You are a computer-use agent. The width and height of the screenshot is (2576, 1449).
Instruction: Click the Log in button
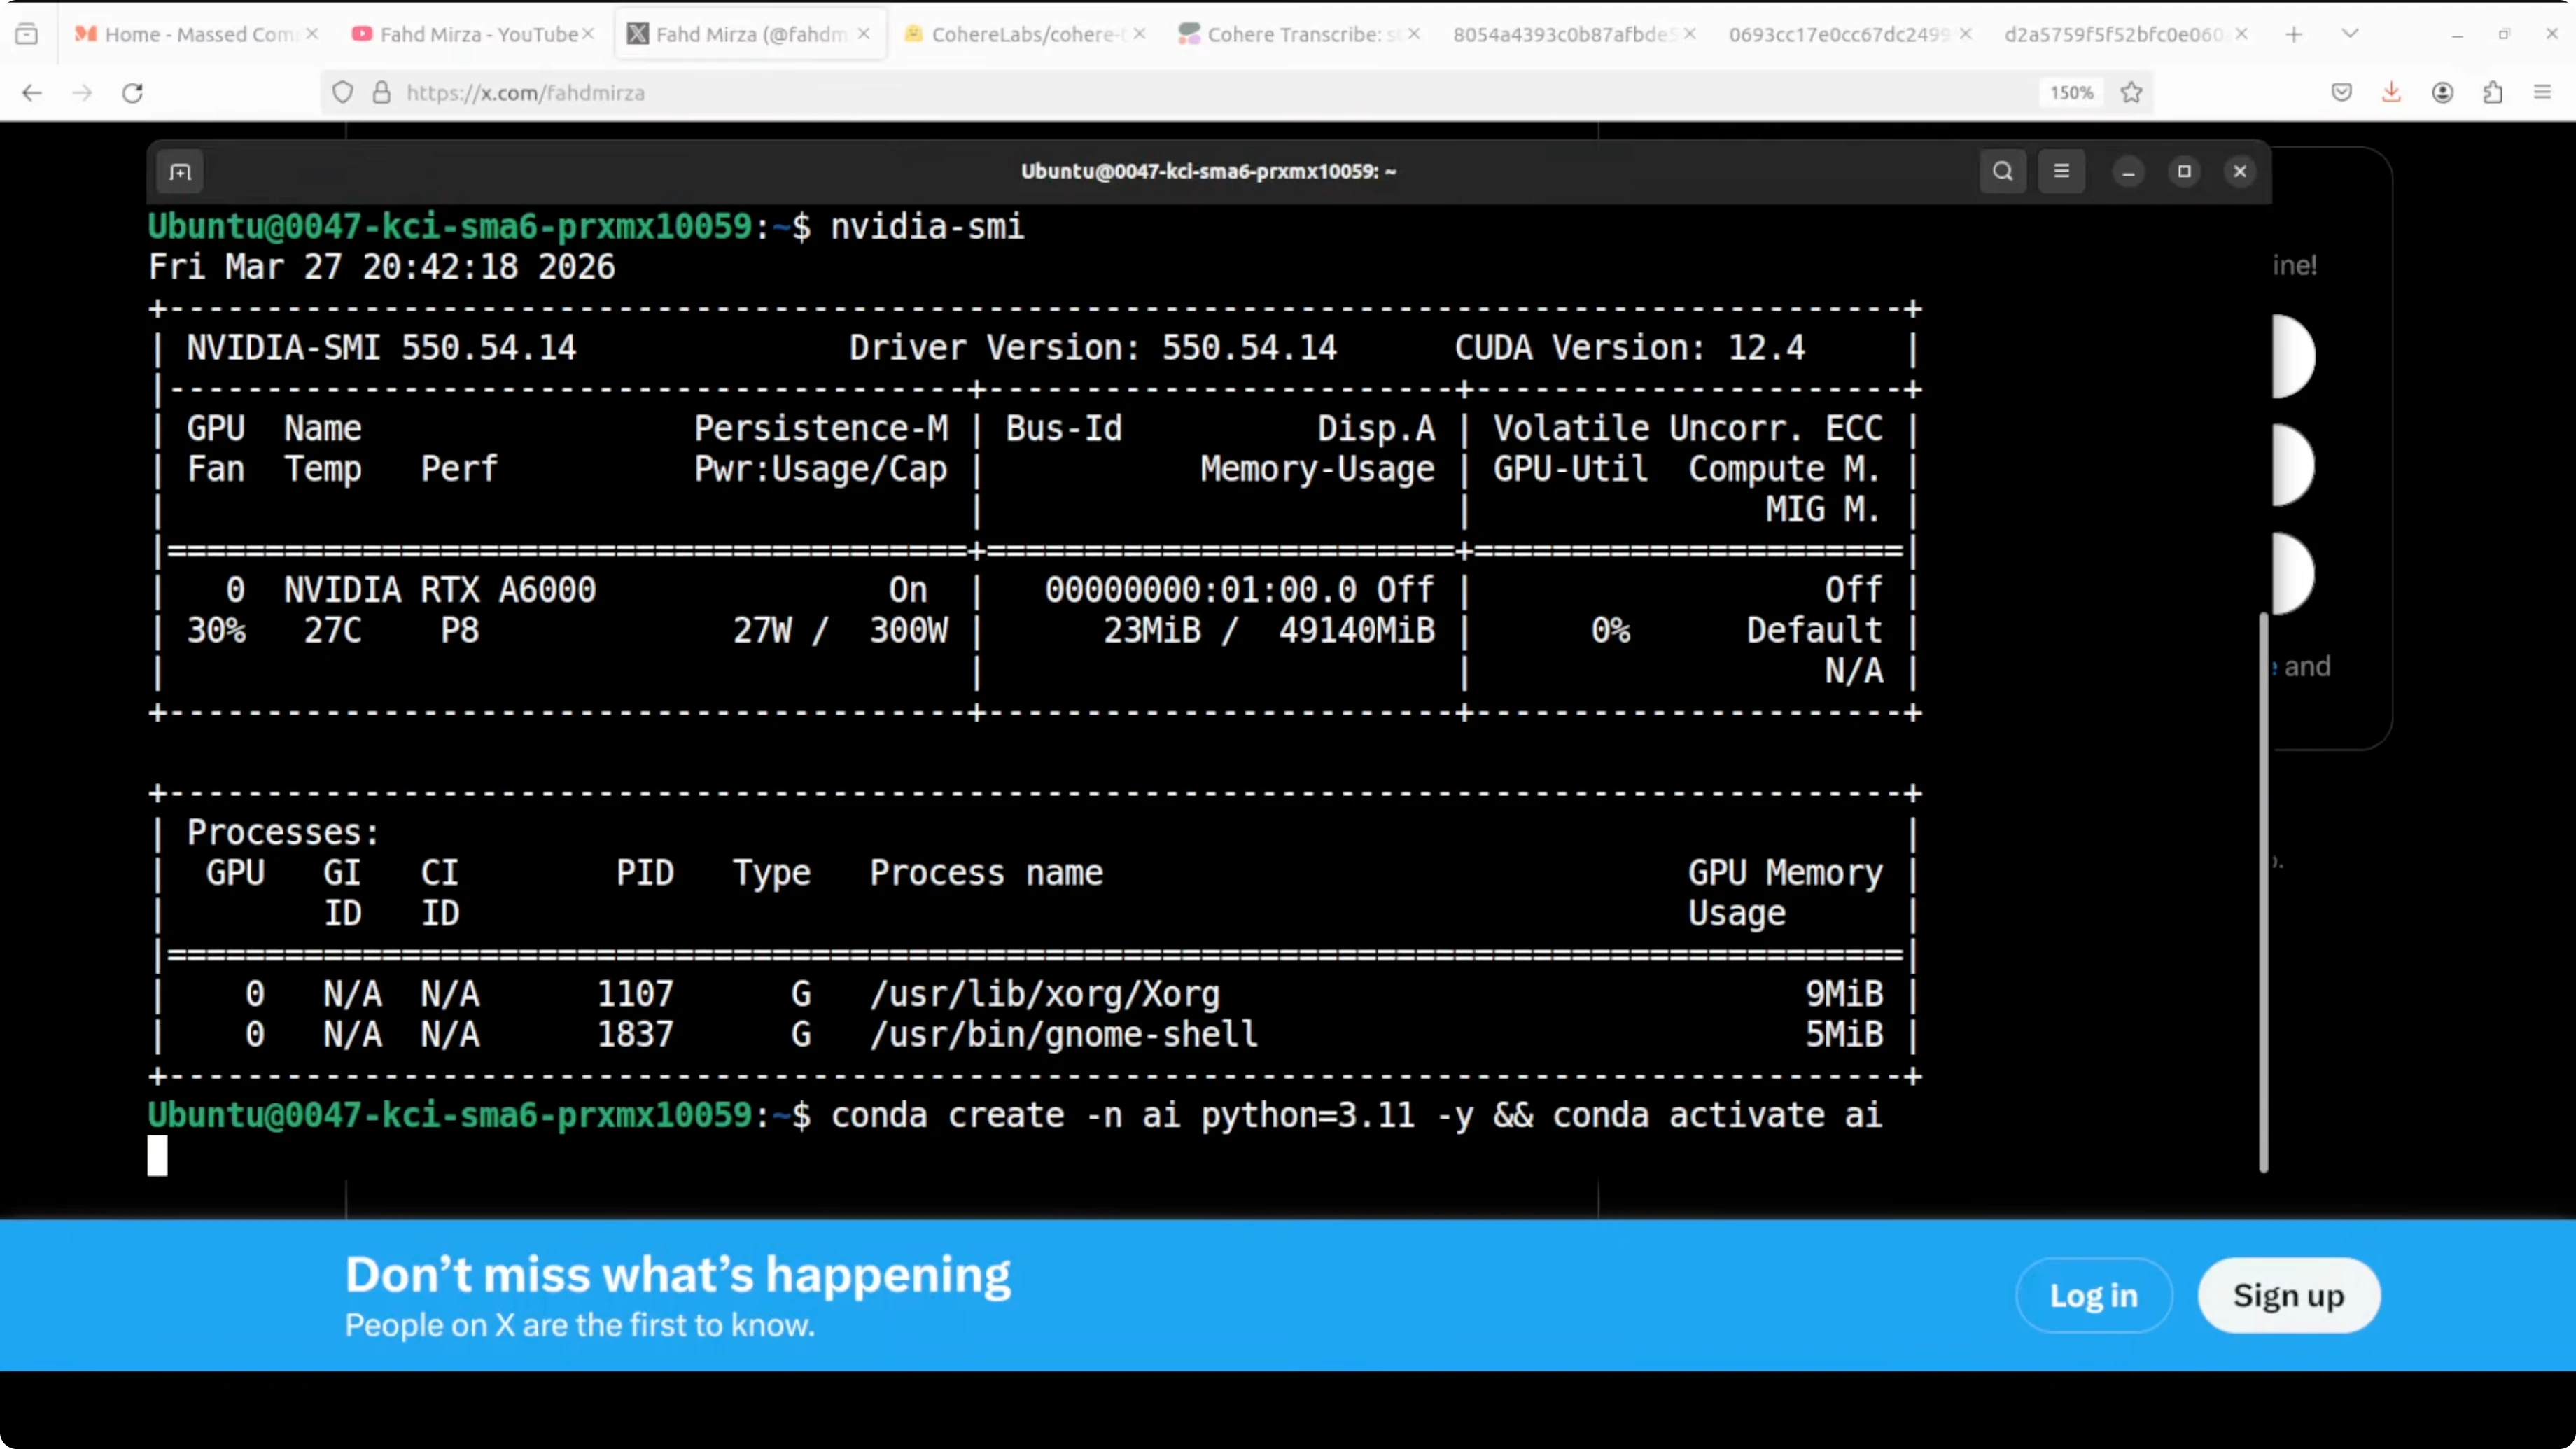2093,1295
